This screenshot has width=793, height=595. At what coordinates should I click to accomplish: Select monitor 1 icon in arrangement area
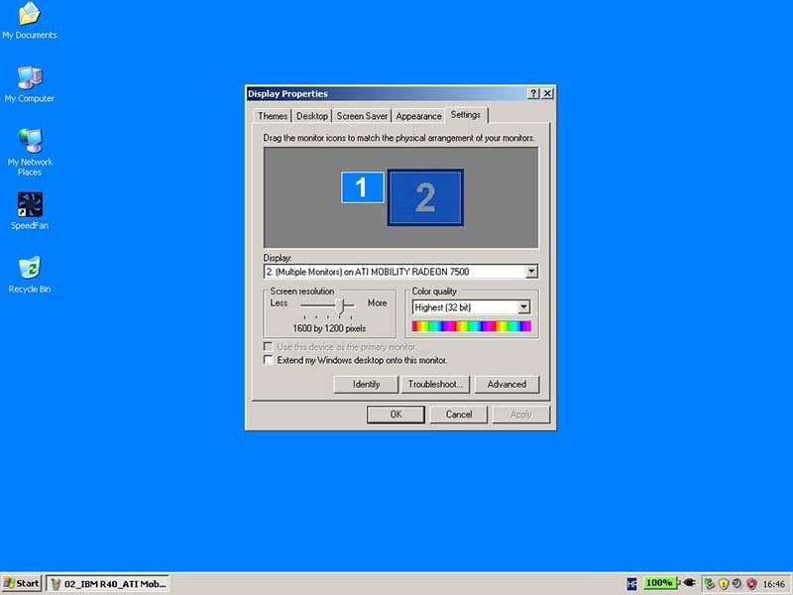click(362, 187)
